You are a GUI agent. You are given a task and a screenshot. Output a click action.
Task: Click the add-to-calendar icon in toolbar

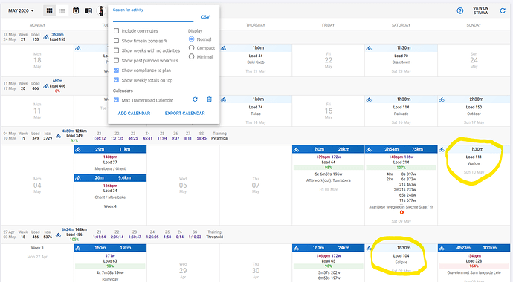tap(76, 11)
